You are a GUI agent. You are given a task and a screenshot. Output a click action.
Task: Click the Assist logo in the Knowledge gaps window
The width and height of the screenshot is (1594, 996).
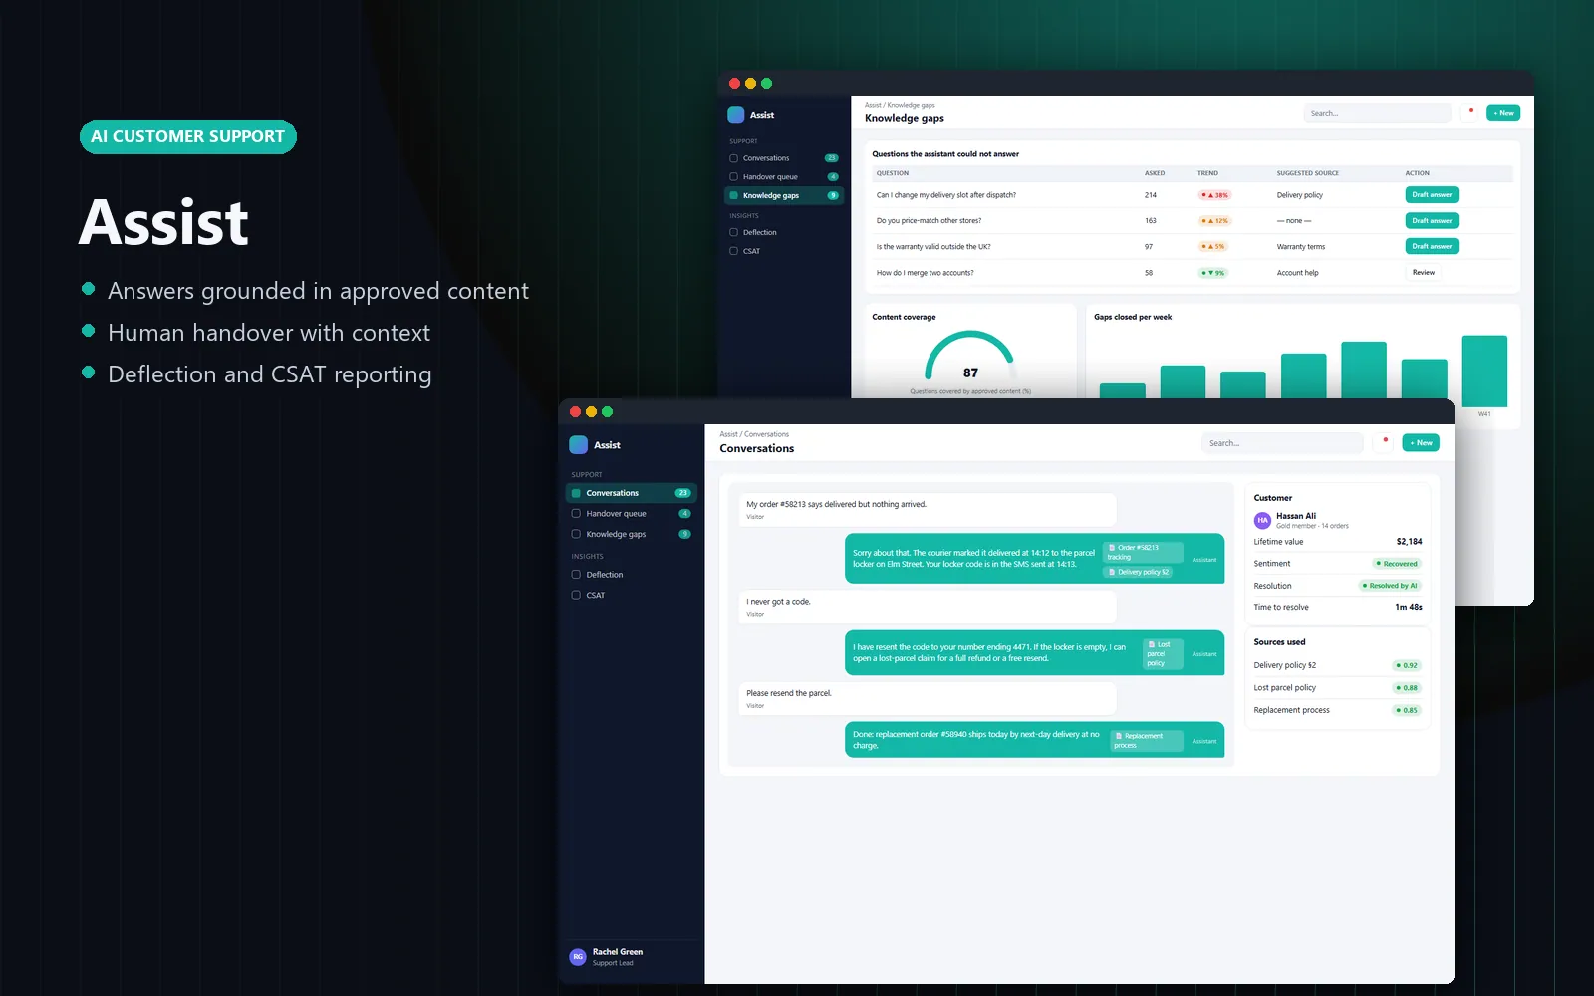[x=736, y=115]
